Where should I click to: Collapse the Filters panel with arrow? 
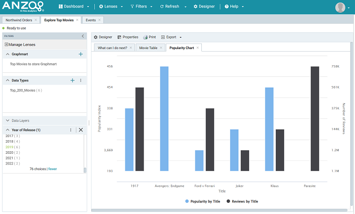83,36
